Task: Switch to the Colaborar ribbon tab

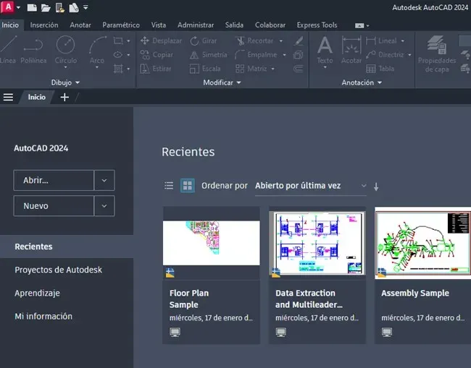Action: [270, 25]
